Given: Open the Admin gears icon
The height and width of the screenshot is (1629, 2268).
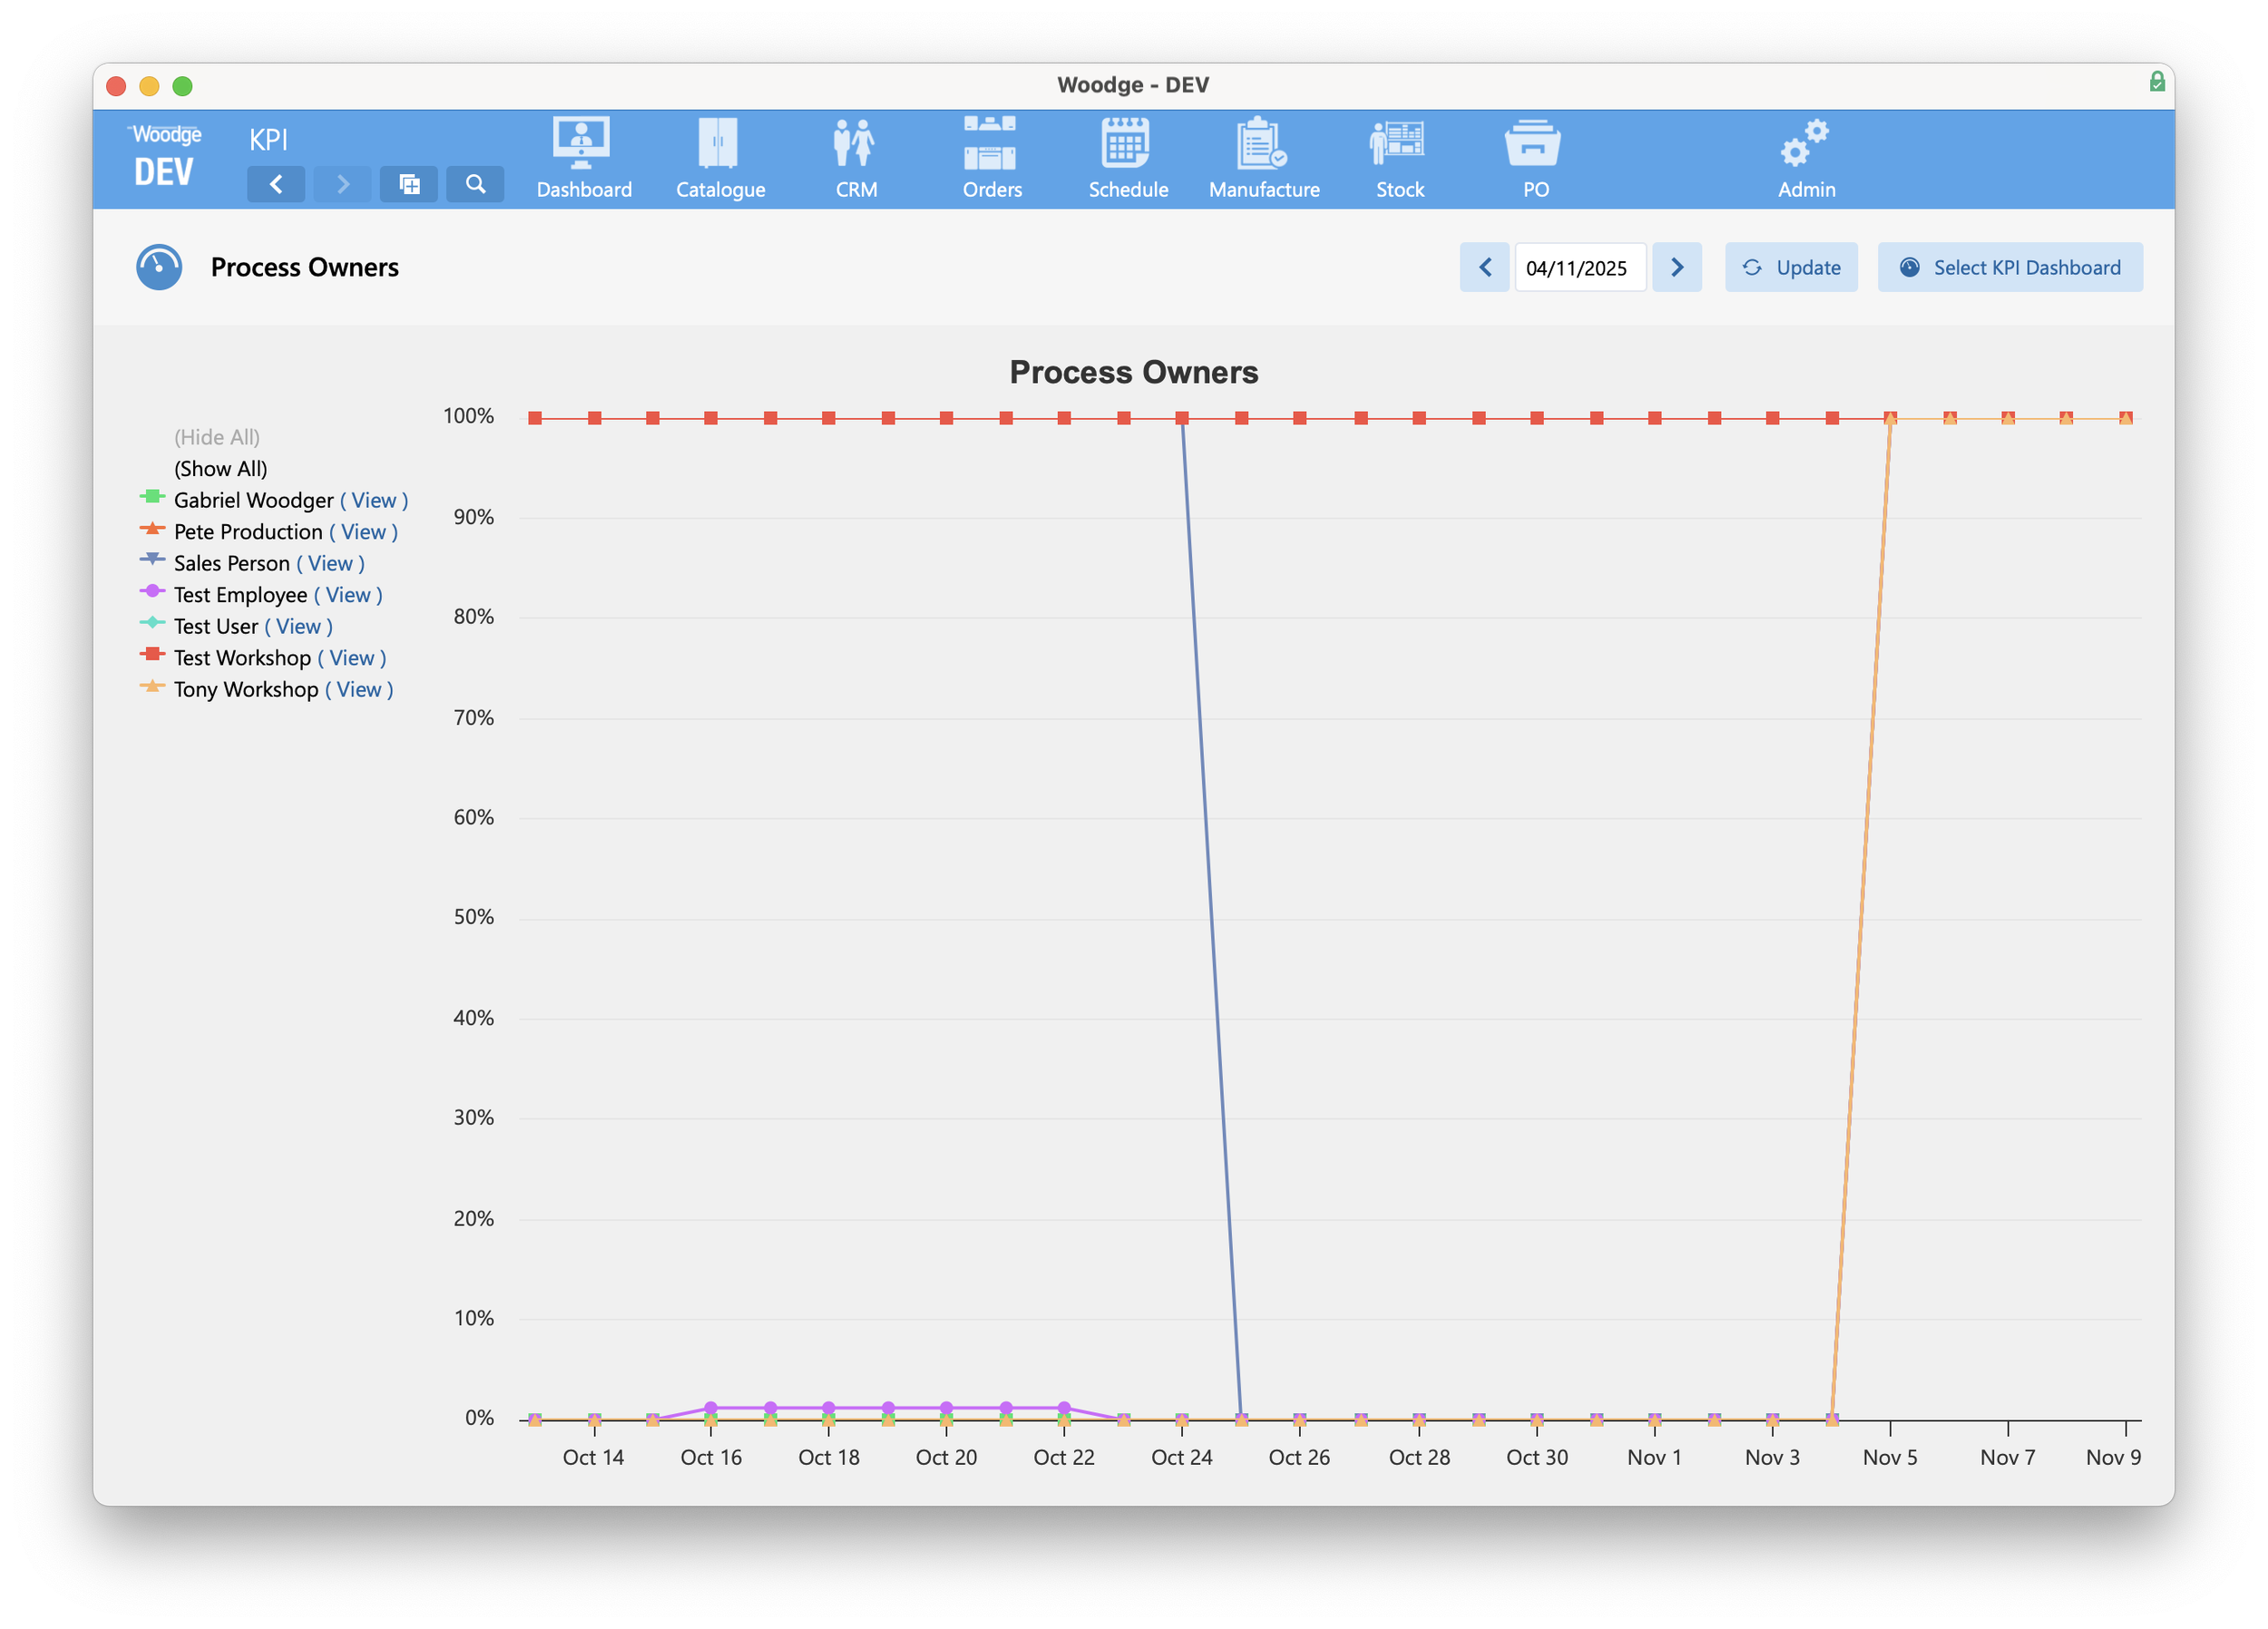Looking at the screenshot, I should [1805, 143].
